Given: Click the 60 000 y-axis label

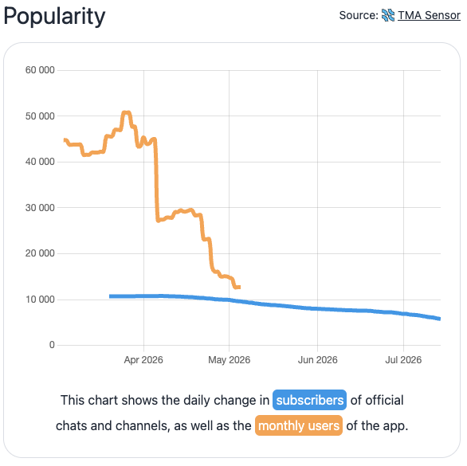Looking at the screenshot, I should tap(40, 70).
